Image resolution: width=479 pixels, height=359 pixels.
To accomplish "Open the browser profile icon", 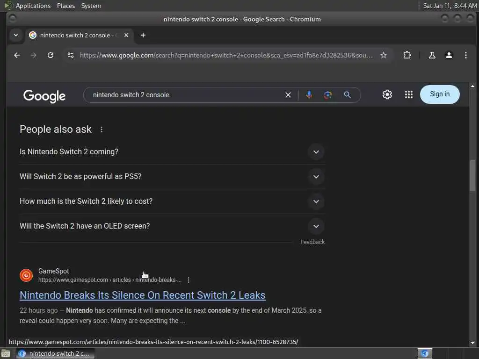I will tap(449, 55).
